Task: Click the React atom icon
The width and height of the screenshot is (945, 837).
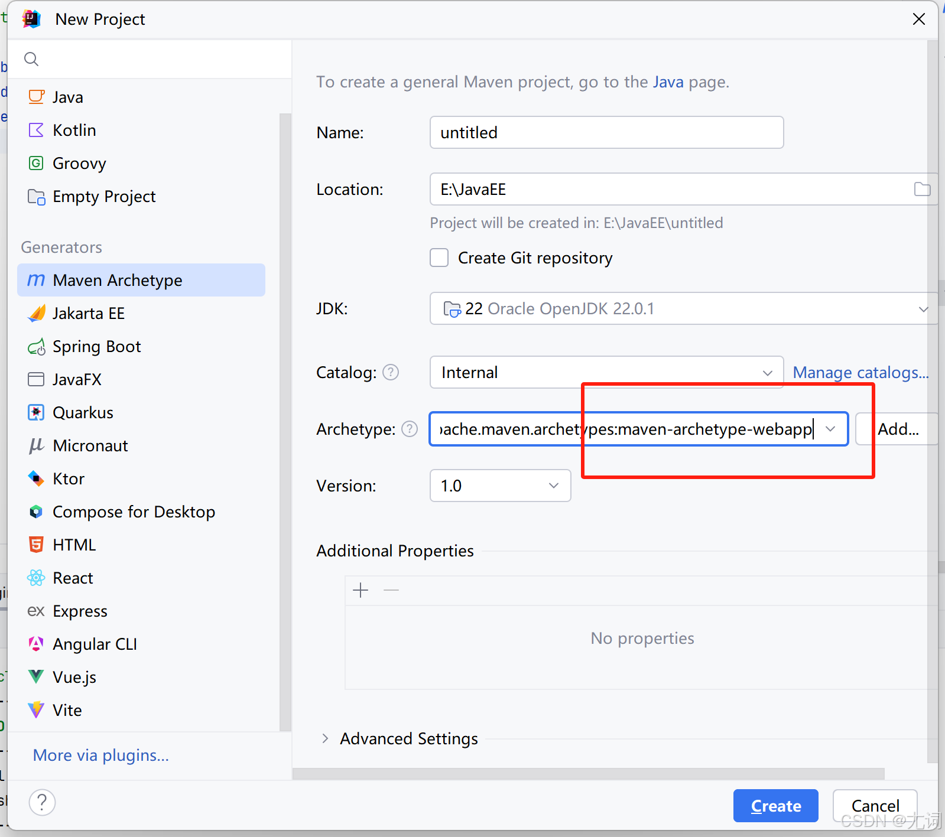Action: [37, 578]
